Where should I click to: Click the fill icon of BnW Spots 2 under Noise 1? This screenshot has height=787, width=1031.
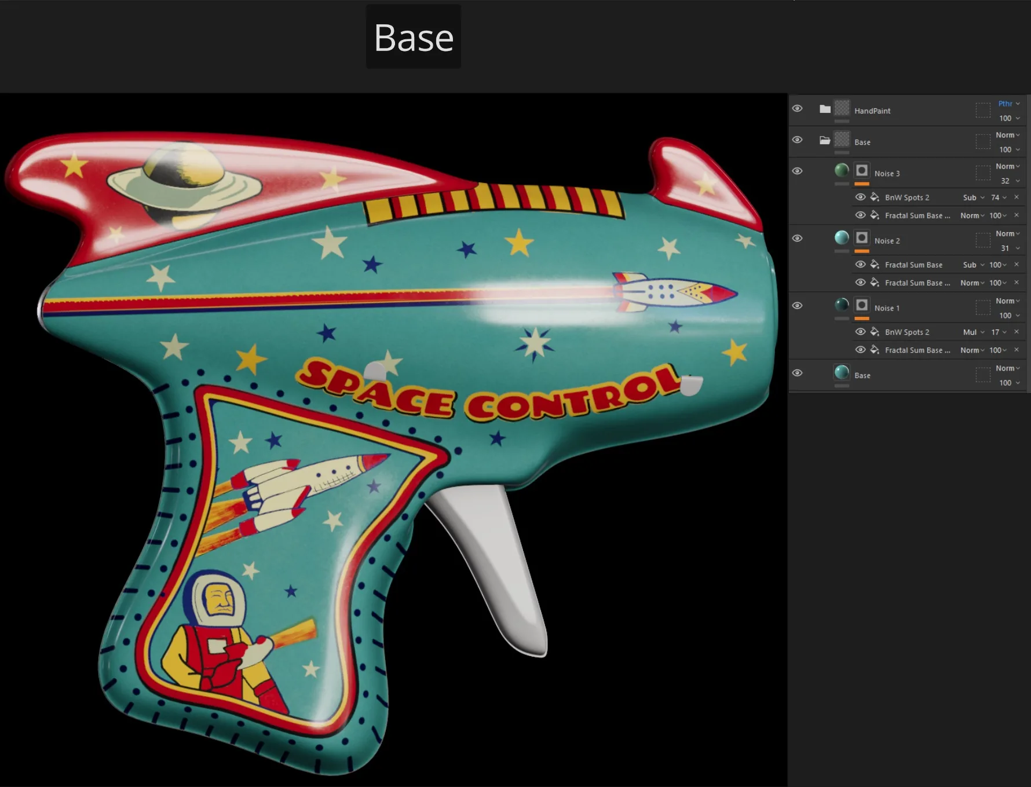pos(875,332)
